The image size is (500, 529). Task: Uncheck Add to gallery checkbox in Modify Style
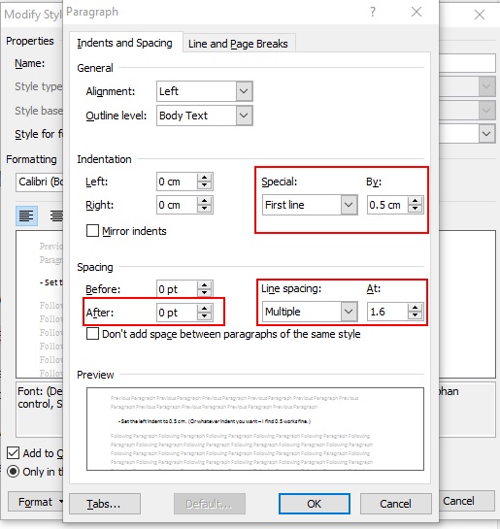14,452
